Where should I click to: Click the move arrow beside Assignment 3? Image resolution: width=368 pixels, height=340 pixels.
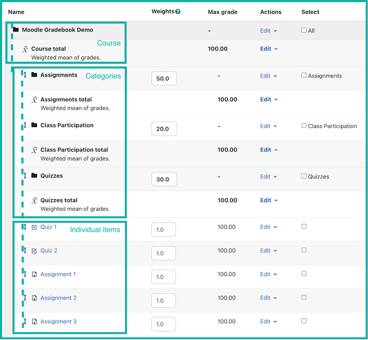click(25, 321)
